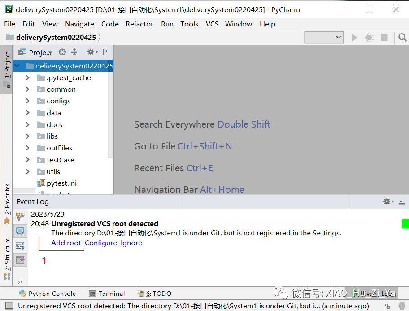Viewport: 409px width, 311px height.
Task: Open the Code menu
Action: tap(110, 24)
